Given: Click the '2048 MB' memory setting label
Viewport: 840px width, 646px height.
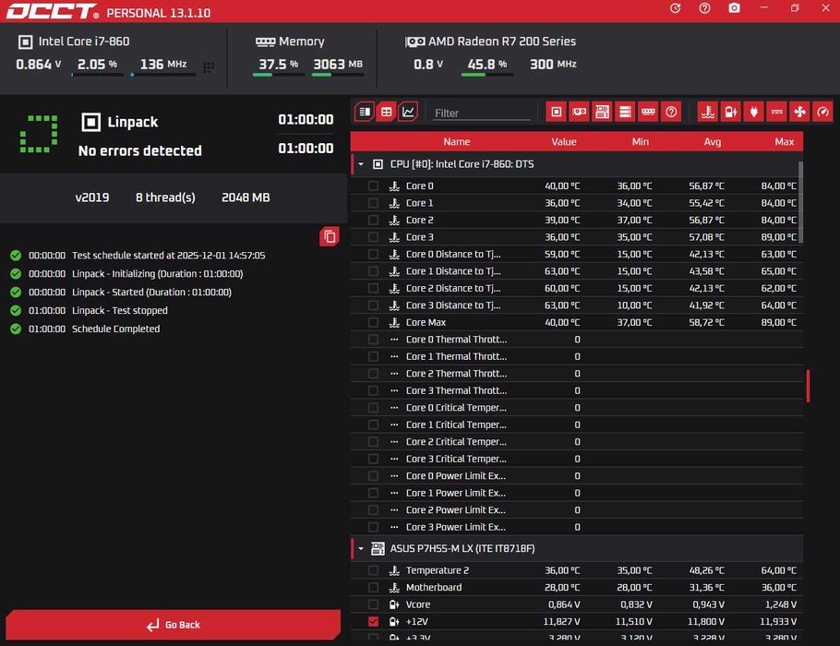Looking at the screenshot, I should (x=246, y=197).
